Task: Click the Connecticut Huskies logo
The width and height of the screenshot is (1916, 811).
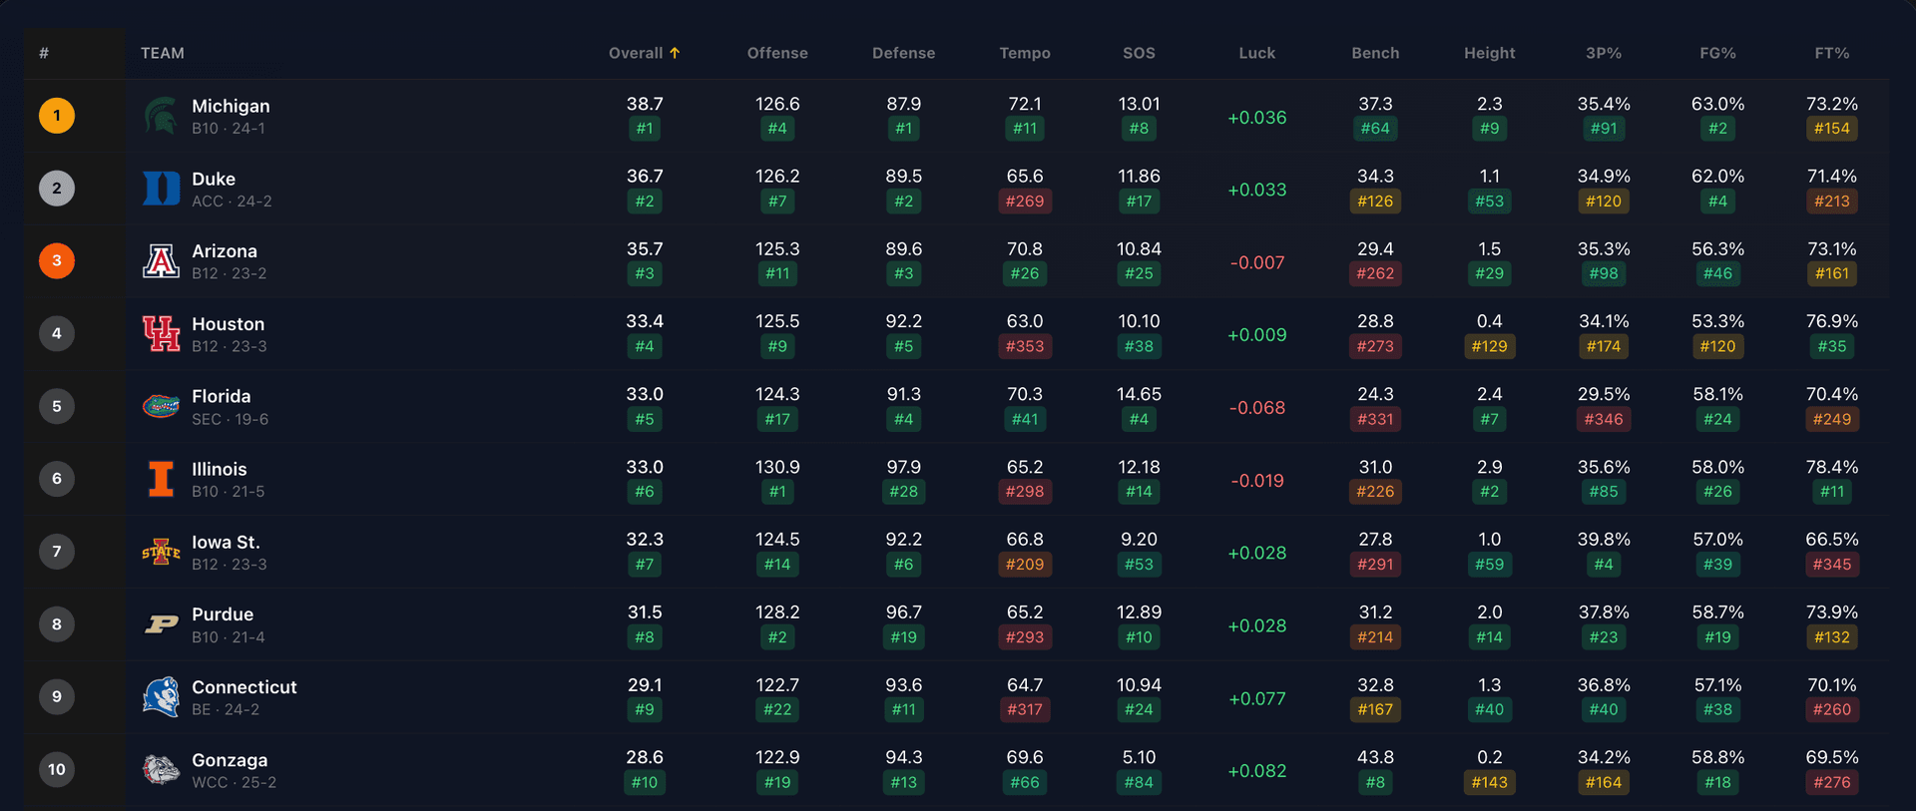Action: click(x=161, y=697)
